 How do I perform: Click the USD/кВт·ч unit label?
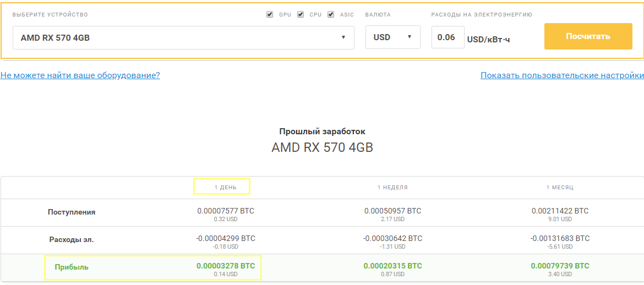coord(488,40)
